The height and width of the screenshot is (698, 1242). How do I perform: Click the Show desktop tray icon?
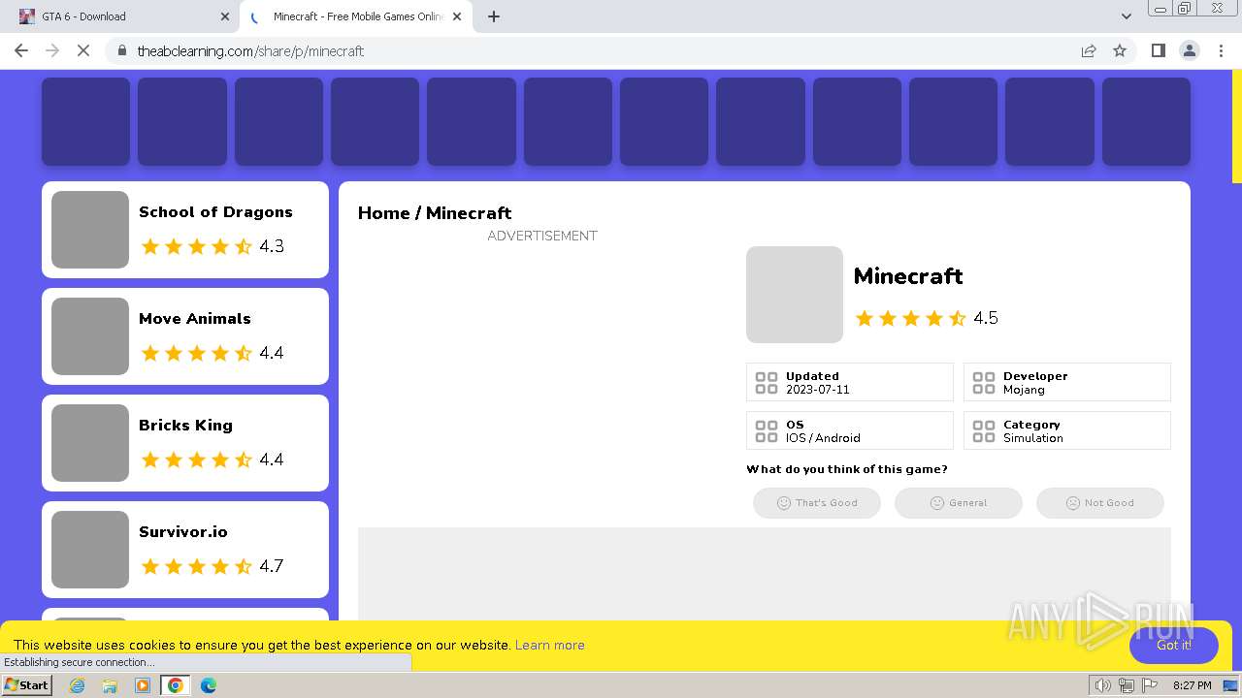coord(1230,685)
